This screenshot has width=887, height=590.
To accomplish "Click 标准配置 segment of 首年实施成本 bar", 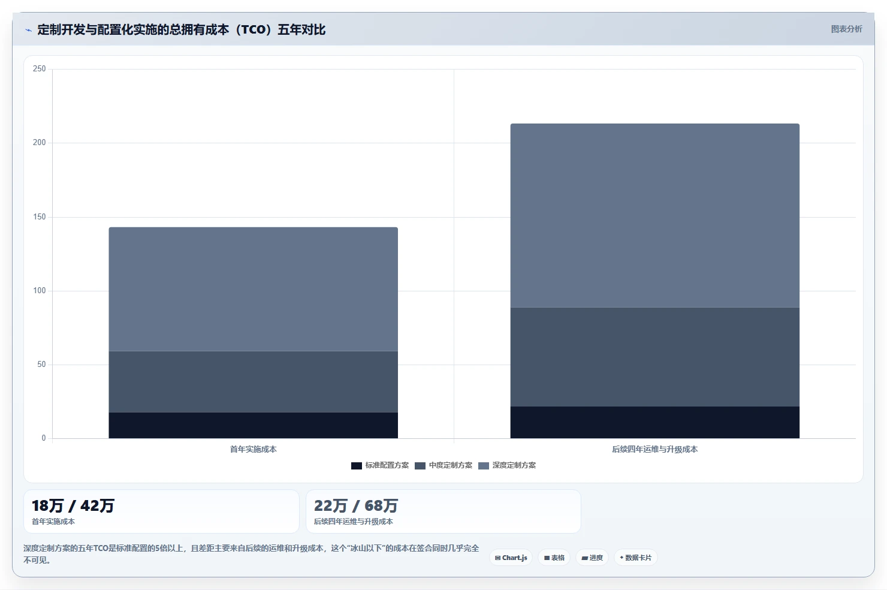I will (254, 425).
